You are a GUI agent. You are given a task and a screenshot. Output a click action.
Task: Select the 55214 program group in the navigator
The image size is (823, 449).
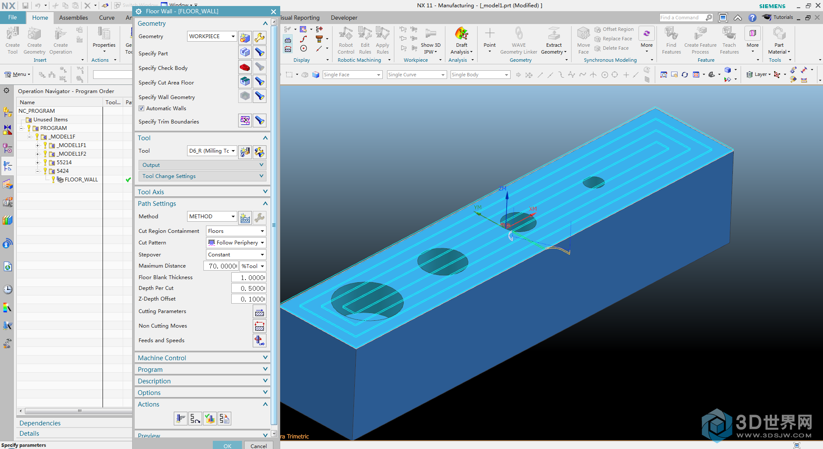(x=64, y=163)
